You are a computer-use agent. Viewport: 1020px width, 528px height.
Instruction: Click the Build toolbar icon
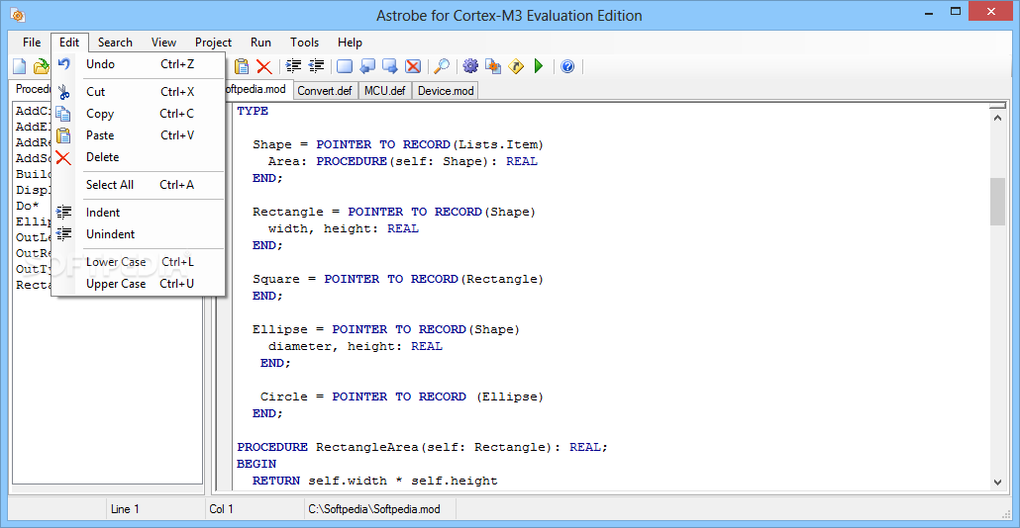pyautogui.click(x=493, y=66)
